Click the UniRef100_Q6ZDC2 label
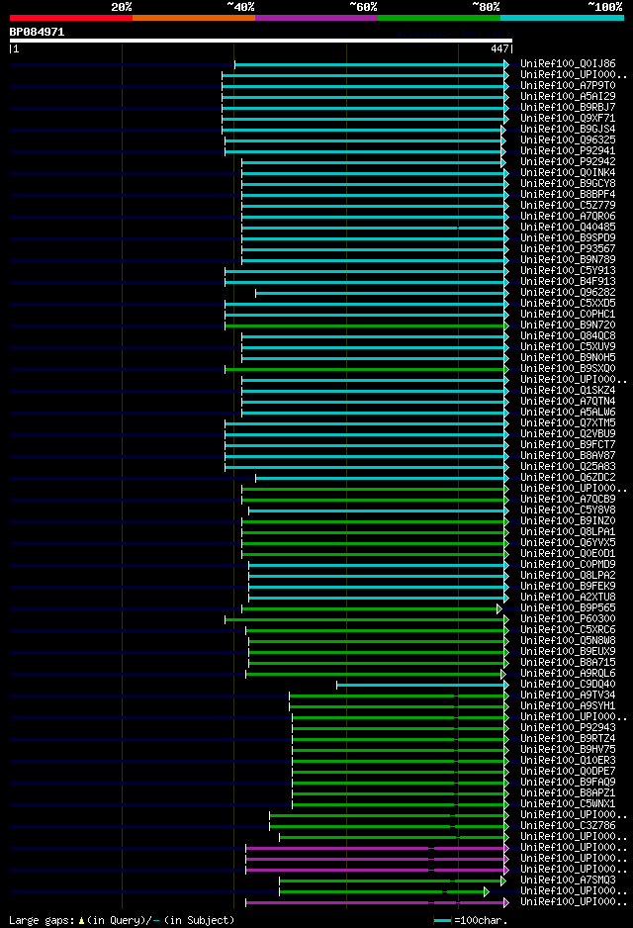 coord(568,477)
